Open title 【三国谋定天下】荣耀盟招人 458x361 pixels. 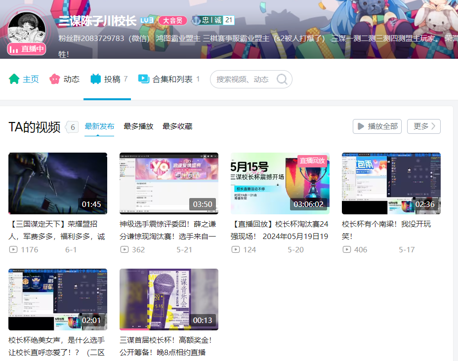(x=57, y=230)
